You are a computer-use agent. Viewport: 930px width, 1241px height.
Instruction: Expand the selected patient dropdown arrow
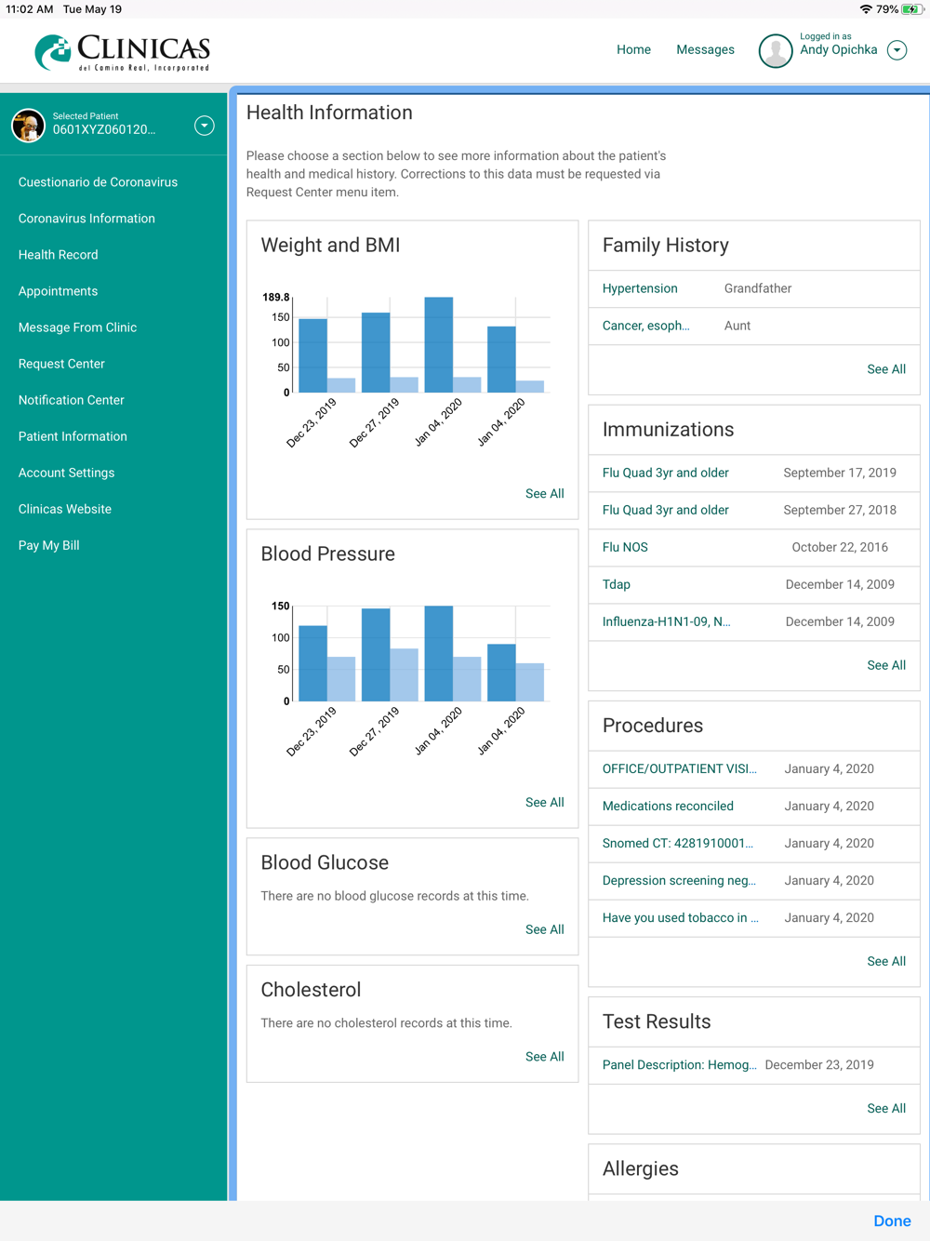click(205, 126)
